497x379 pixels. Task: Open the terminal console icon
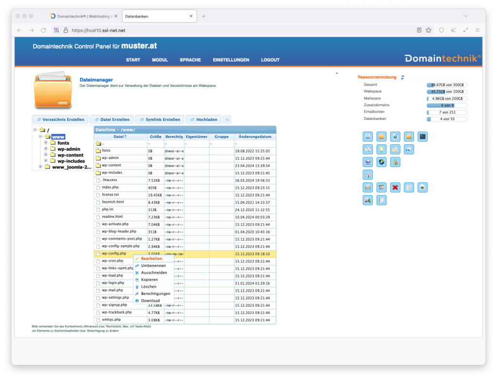pos(423,137)
